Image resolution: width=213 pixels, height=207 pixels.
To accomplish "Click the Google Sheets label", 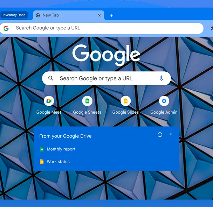I will [x=87, y=112].
